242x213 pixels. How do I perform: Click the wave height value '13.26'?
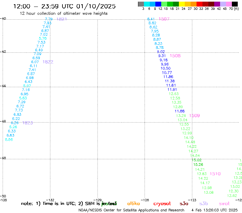coord(181,116)
